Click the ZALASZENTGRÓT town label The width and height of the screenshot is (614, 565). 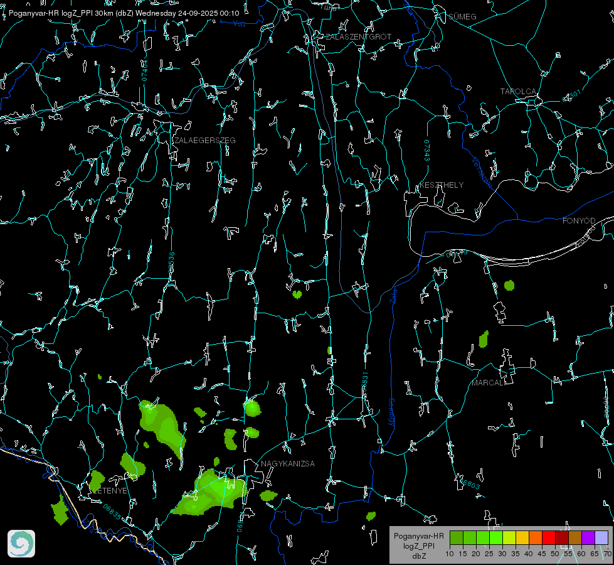pyautogui.click(x=358, y=37)
